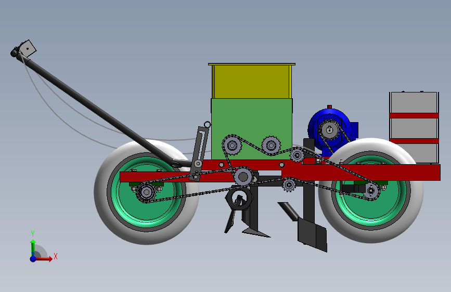Select the angled black seed delivery tube
Image resolution: width=451 pixels, height=292 pixels.
coord(289,211)
